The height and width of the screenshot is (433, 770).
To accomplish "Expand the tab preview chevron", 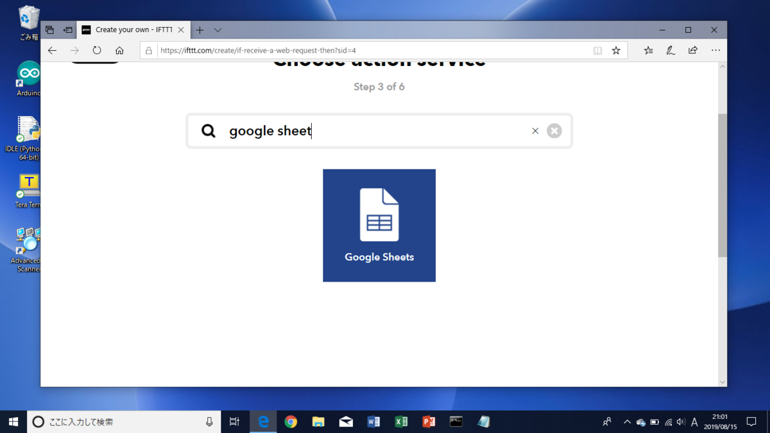I will coord(218,30).
